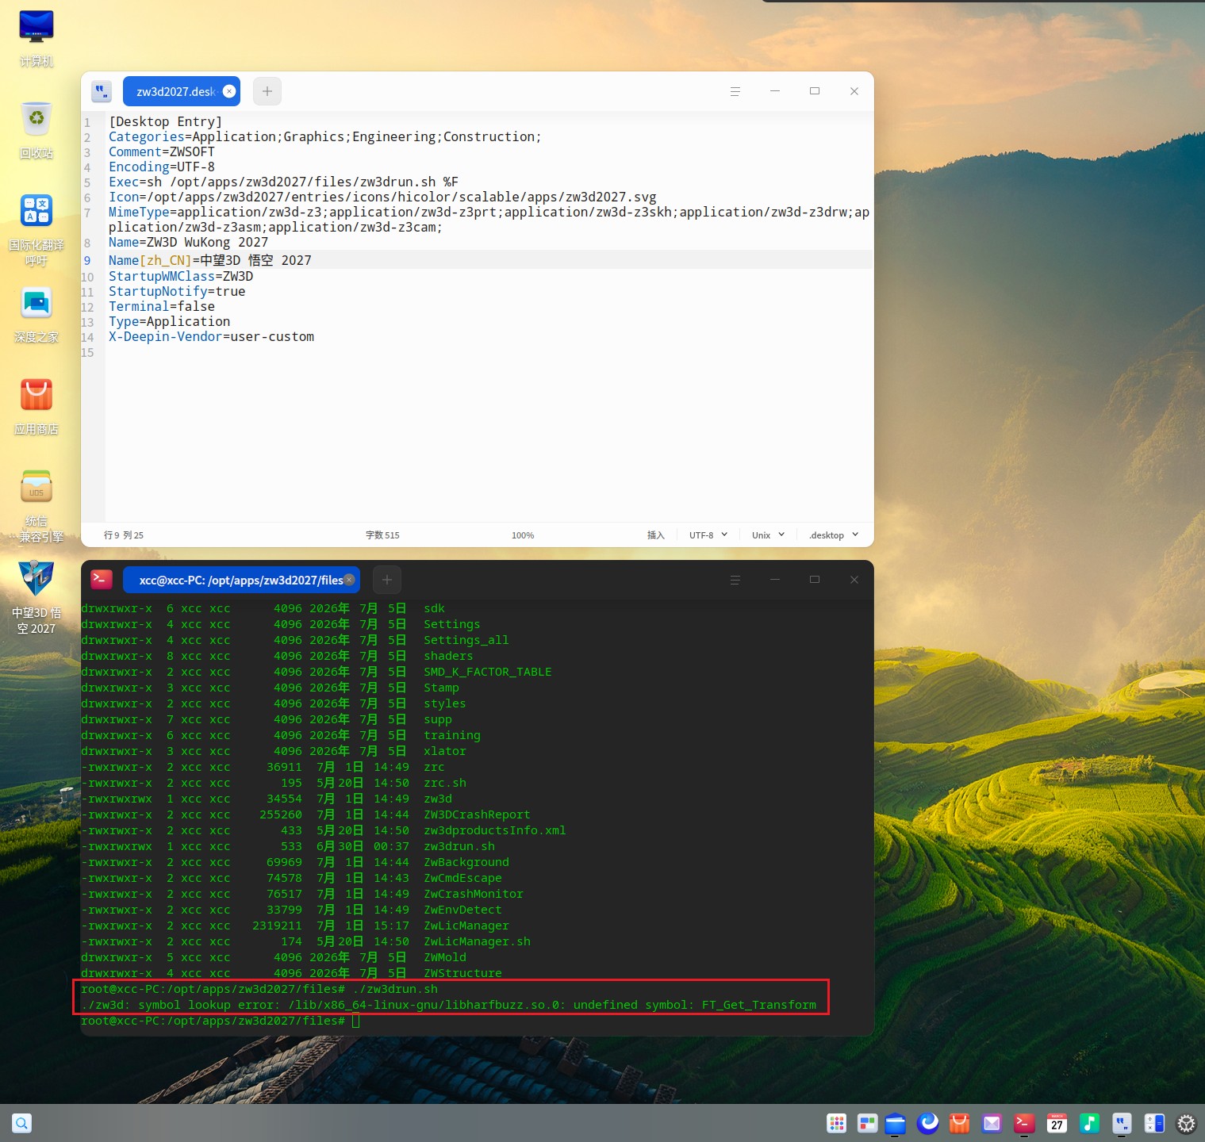Launch the music player from dock
The height and width of the screenshot is (1142, 1205).
(1089, 1123)
